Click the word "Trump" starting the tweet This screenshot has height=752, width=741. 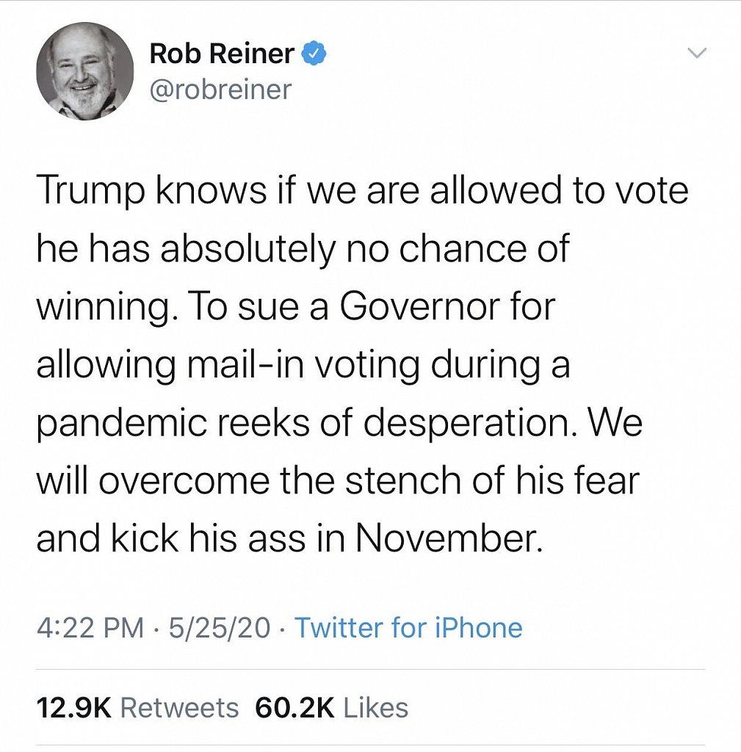pos(82,192)
